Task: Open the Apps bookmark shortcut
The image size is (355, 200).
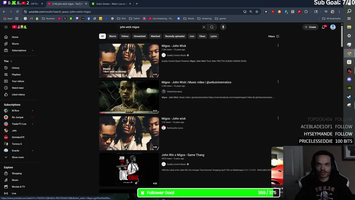Action: (8, 19)
